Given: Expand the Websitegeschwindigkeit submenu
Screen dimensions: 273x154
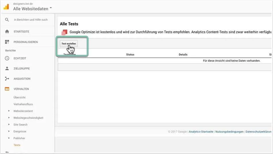Looking at the screenshot, I should click(x=9, y=118).
